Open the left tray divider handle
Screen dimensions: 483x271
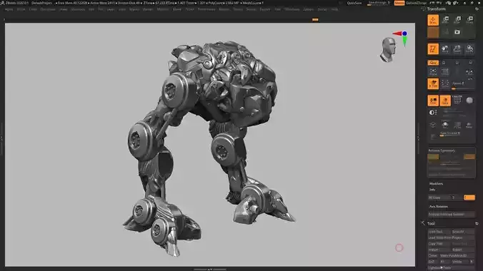pos(1,138)
